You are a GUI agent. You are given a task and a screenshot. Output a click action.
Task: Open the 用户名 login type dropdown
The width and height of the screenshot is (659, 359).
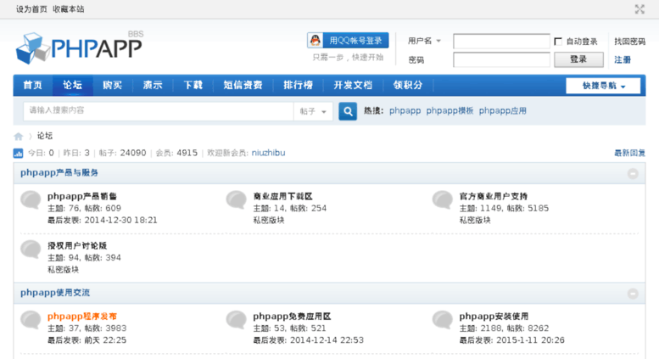click(424, 41)
